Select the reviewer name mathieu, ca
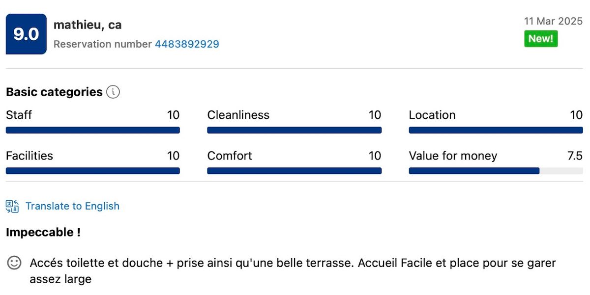The width and height of the screenshot is (590, 295). pyautogui.click(x=87, y=25)
